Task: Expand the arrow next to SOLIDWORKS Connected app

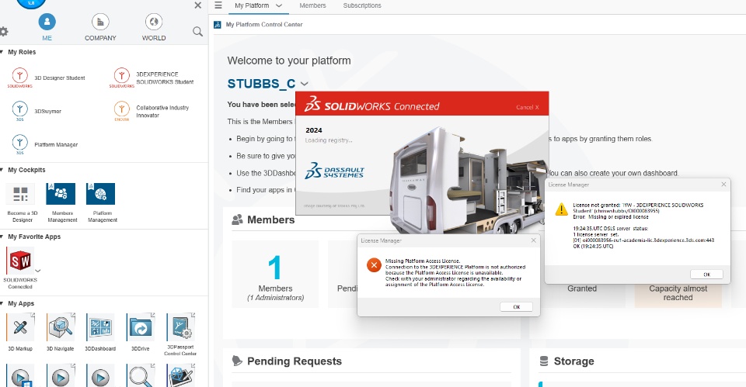Action: pyautogui.click(x=38, y=271)
